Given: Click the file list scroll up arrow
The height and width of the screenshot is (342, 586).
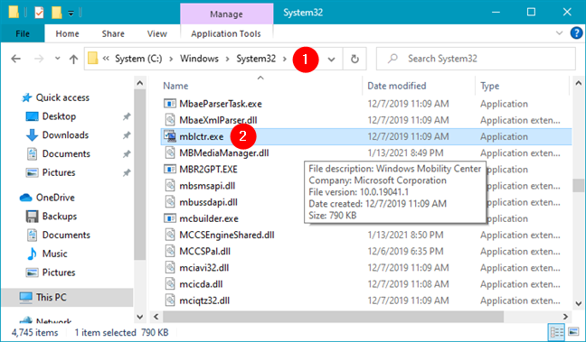Looking at the screenshot, I should click(579, 83).
